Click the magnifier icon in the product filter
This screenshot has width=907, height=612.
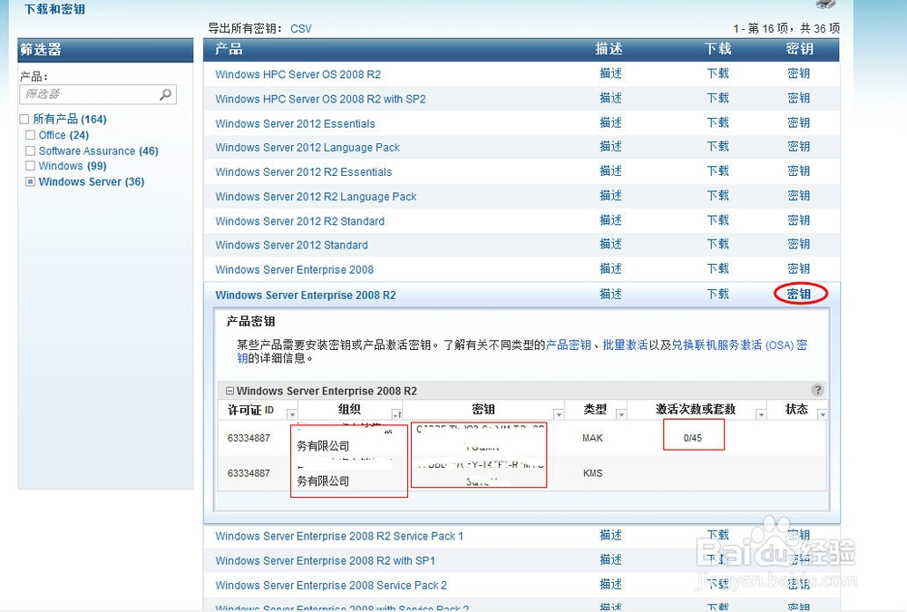(x=164, y=94)
